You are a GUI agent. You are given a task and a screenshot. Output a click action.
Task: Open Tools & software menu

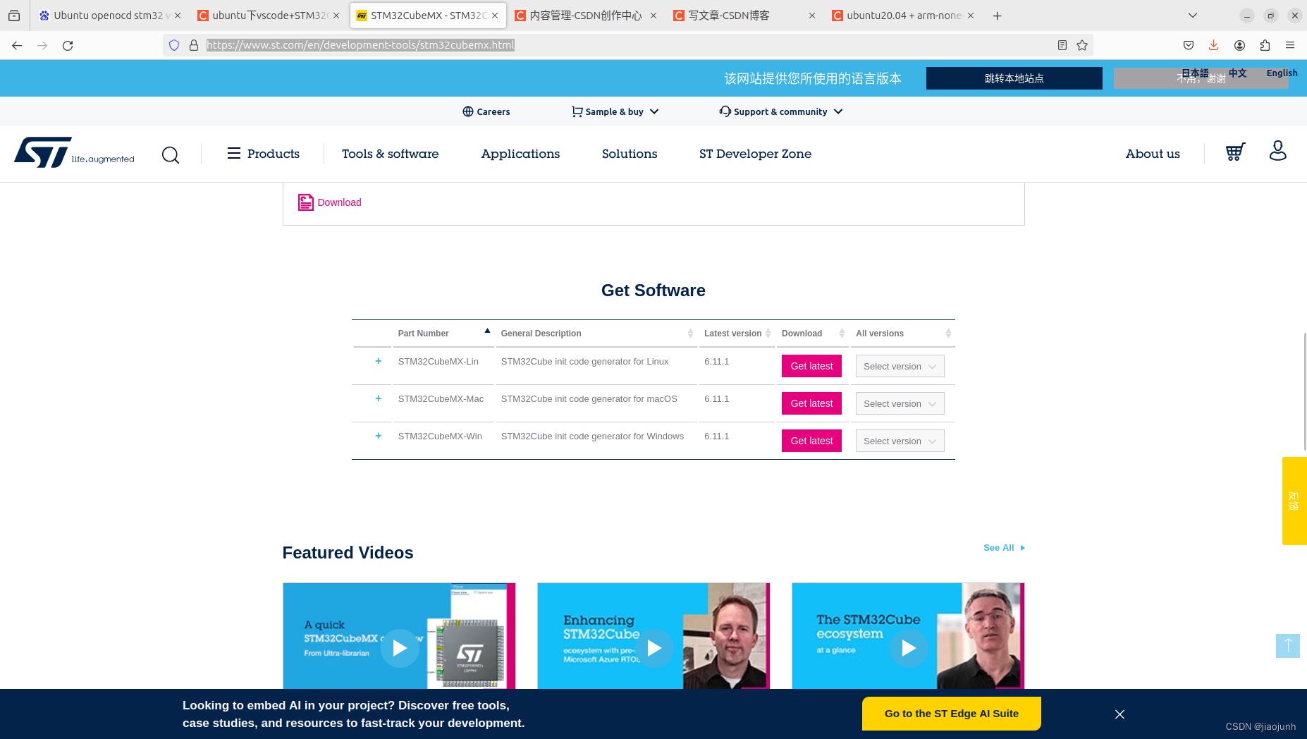[x=390, y=154]
